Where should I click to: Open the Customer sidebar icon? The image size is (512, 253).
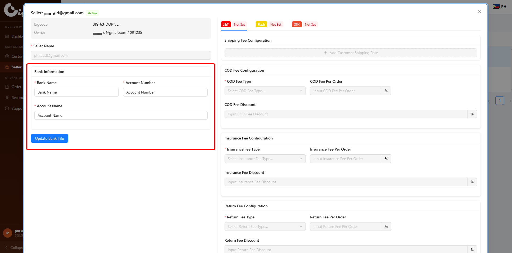click(x=7, y=56)
